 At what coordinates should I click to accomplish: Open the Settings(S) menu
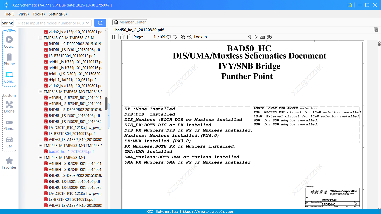58,14
